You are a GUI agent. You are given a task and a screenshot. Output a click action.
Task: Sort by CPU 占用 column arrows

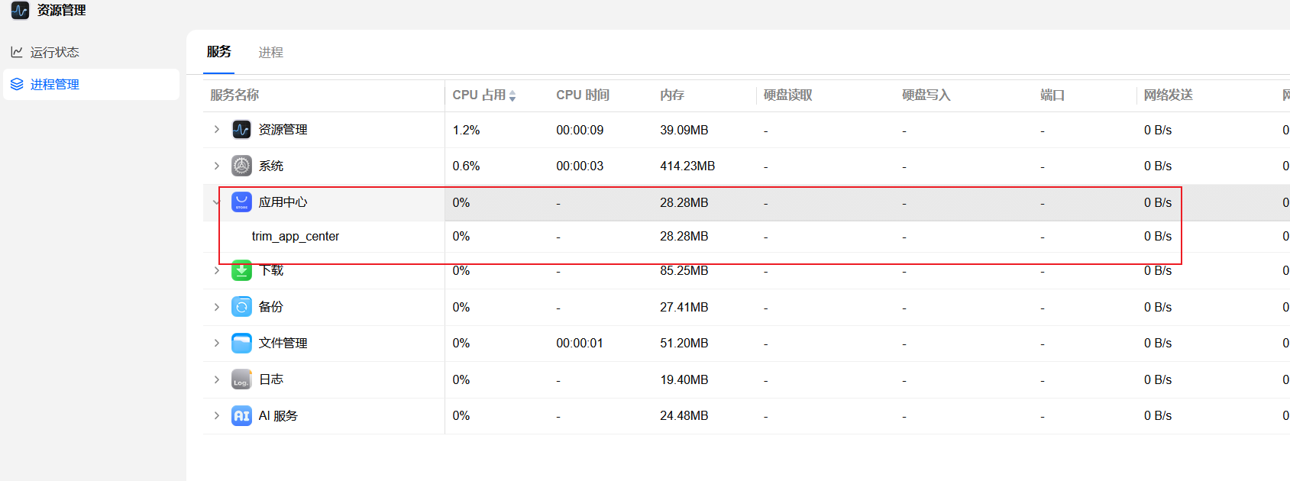[x=512, y=95]
